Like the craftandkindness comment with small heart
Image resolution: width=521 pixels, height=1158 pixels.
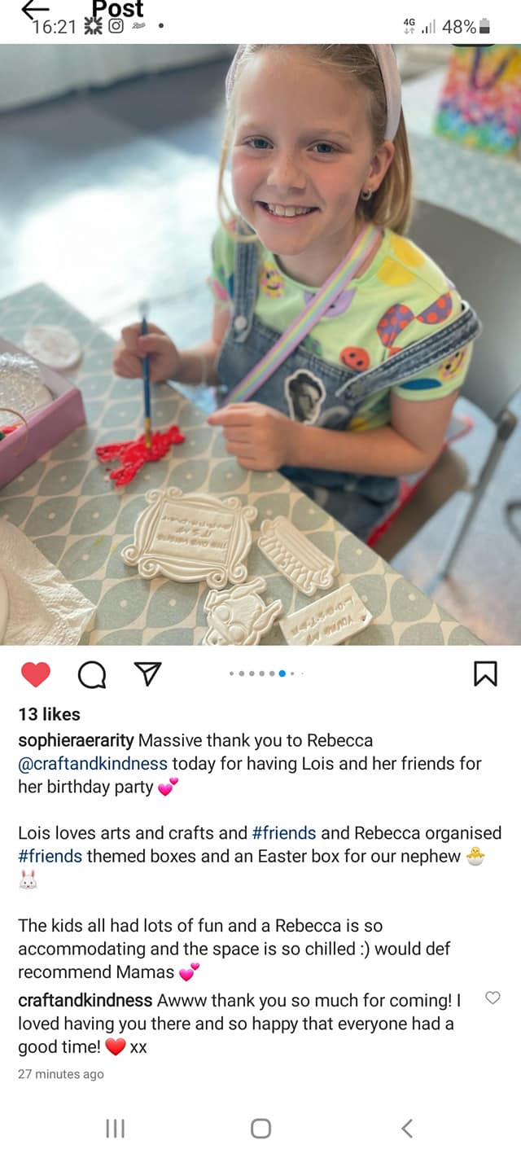493,998
